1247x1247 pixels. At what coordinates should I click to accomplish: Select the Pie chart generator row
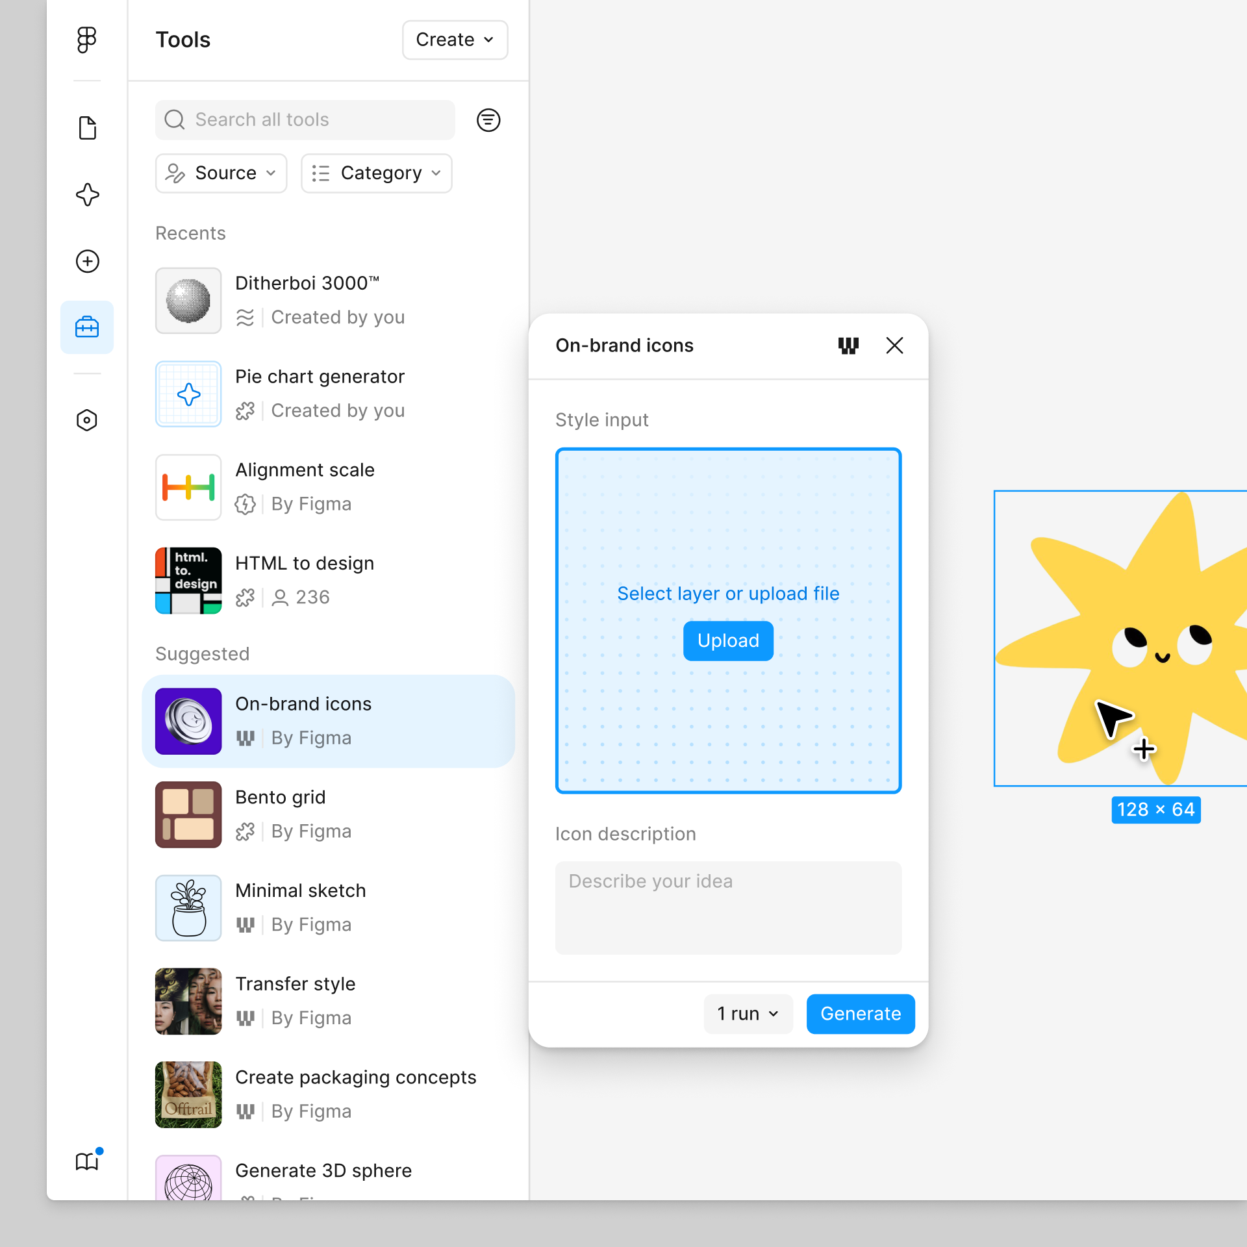(x=328, y=394)
